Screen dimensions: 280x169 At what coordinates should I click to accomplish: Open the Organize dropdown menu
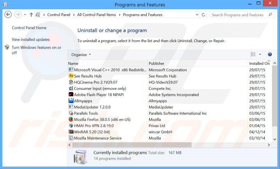click(x=81, y=55)
